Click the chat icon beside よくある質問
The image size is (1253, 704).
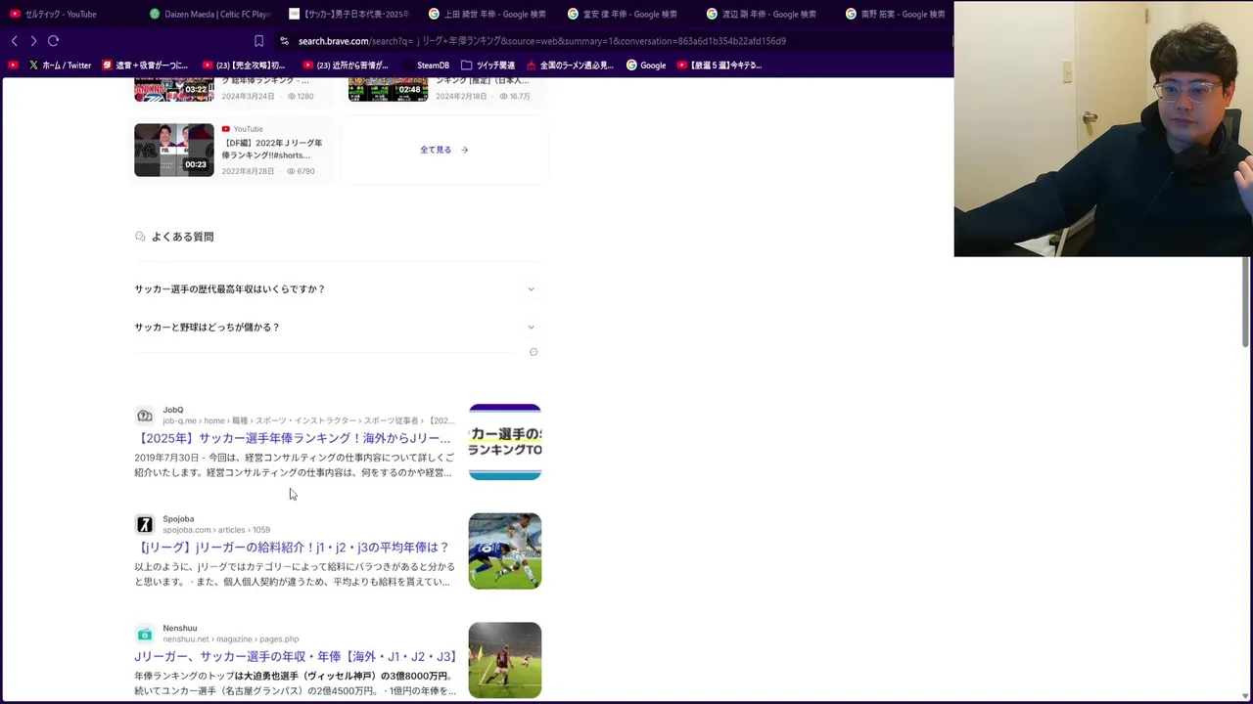pos(140,237)
